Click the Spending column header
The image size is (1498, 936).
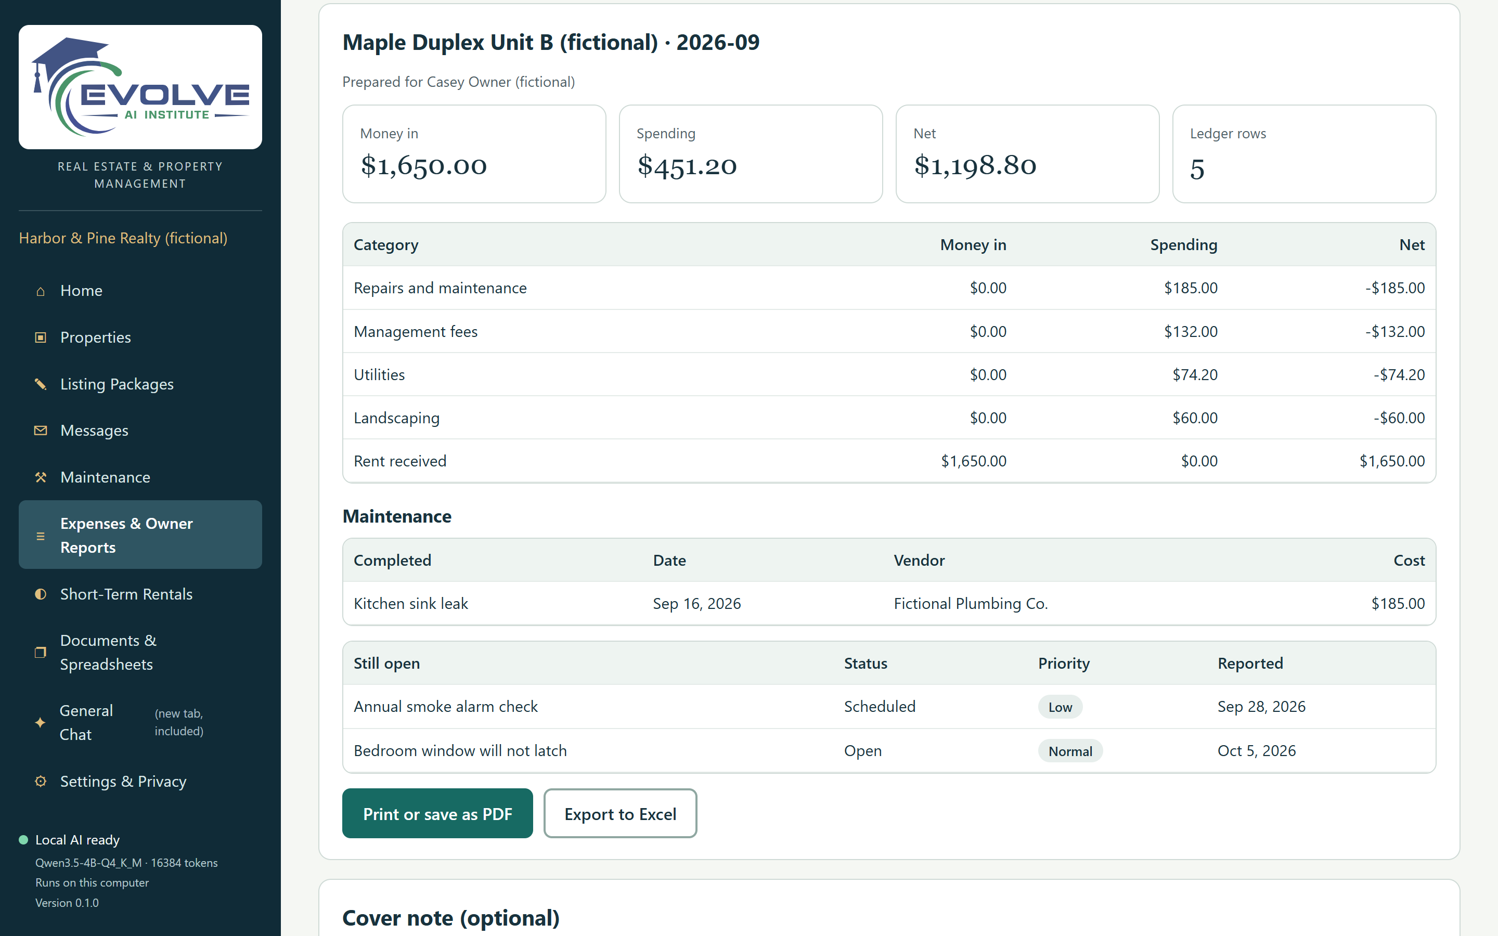tap(1183, 244)
